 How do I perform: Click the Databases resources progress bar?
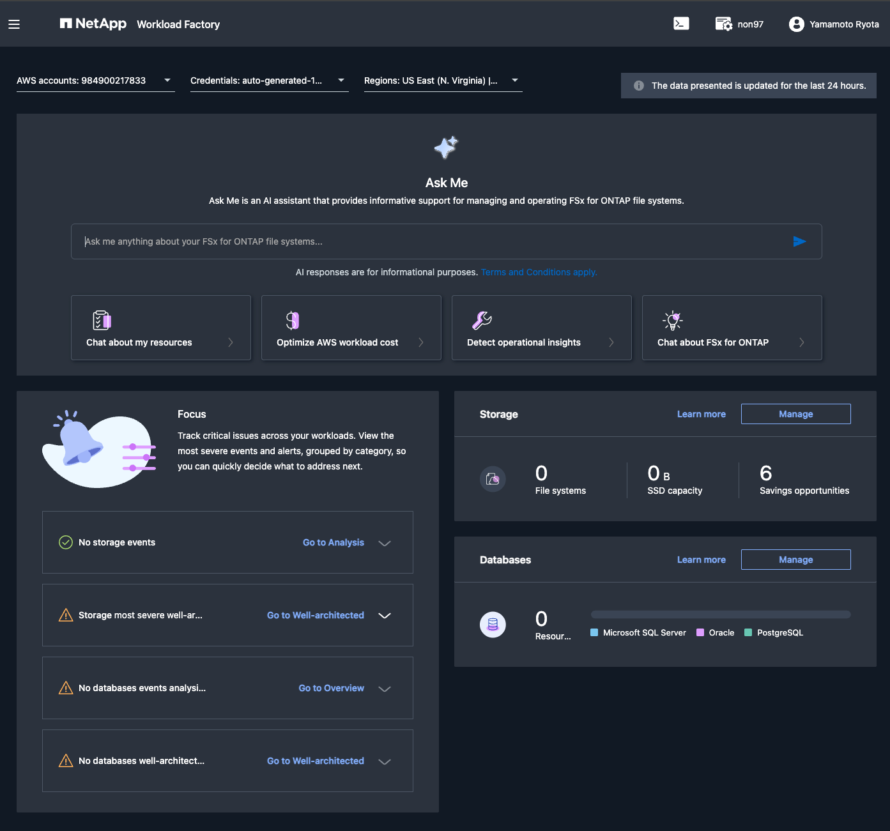[x=721, y=614]
